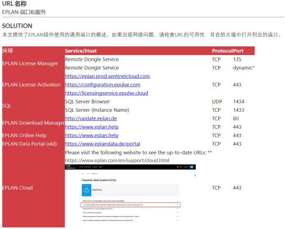Image resolution: width=285 pixels, height=229 pixels.
Task: Open Support in the embedded webpage nav
Action: 95,167
